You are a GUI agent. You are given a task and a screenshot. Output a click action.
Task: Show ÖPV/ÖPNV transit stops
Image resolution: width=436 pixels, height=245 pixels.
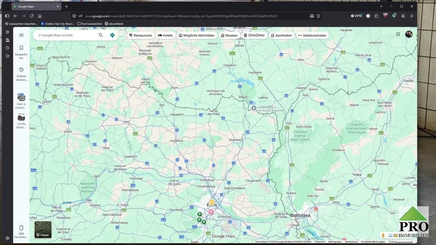(254, 35)
